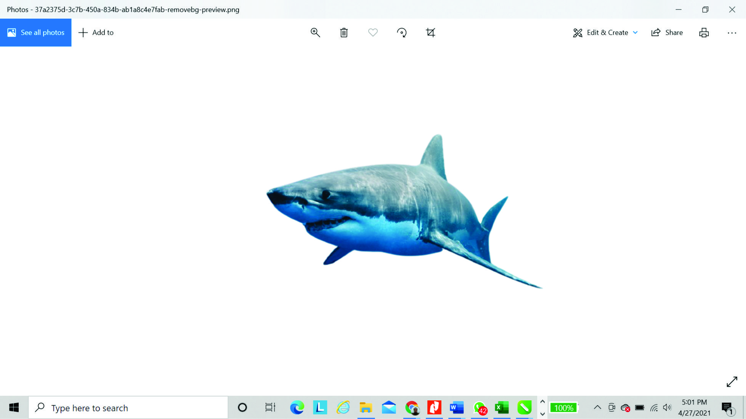746x419 pixels.
Task: Open the Wi-Fi network tray icon
Action: pyautogui.click(x=654, y=408)
